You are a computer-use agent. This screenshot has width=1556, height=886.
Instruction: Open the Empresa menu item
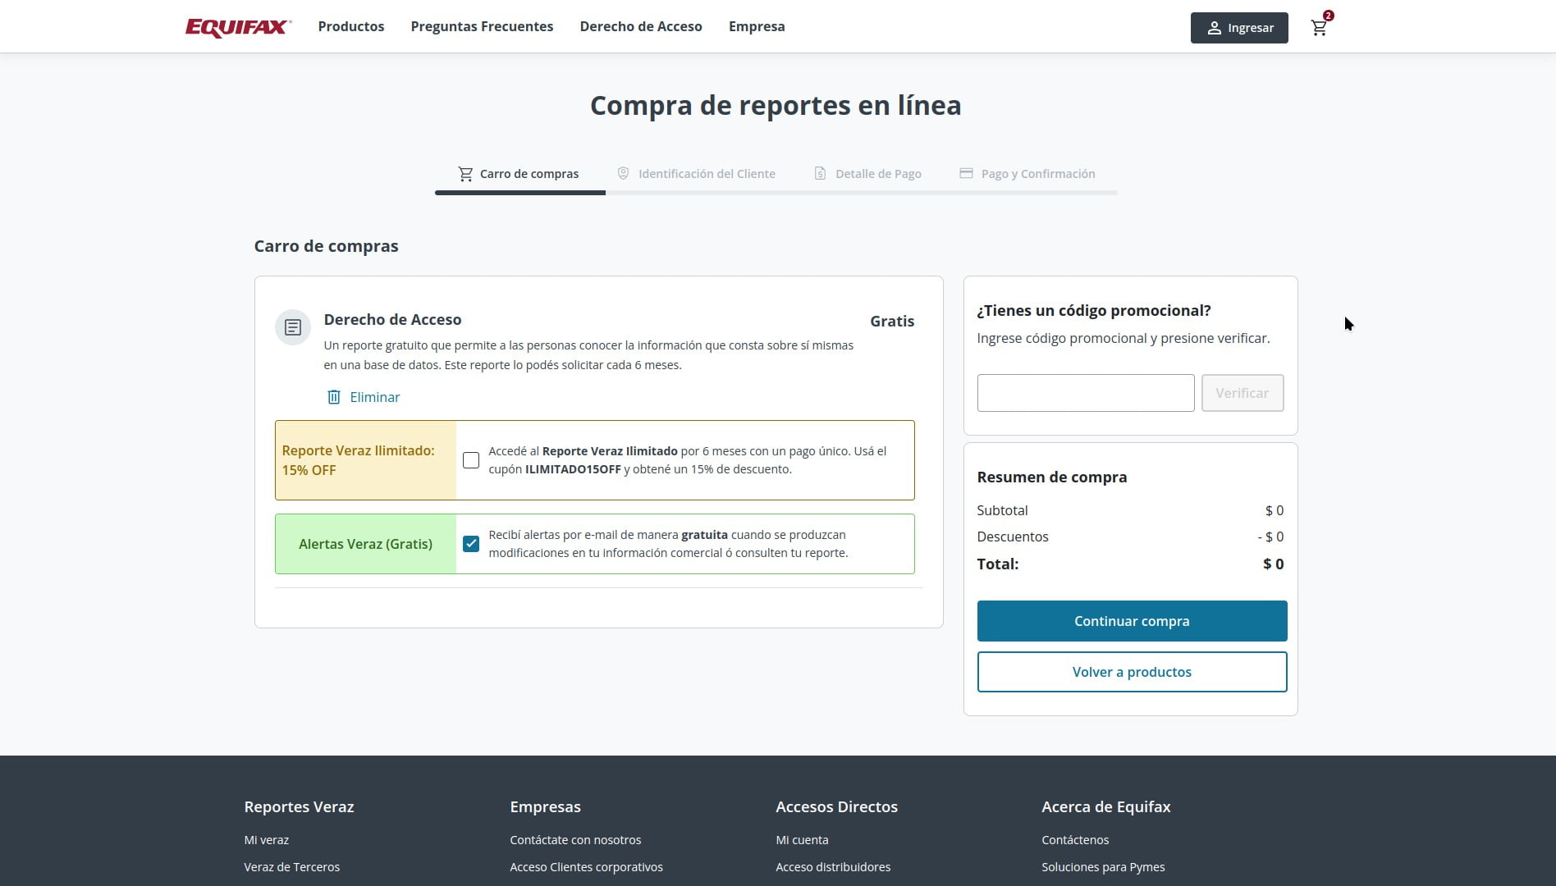pos(757,26)
